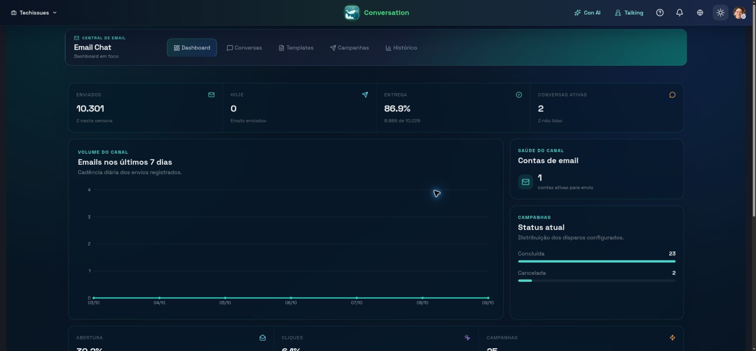Switch to the Templates tab
Screen dimensions: 756x351
[x=296, y=48]
